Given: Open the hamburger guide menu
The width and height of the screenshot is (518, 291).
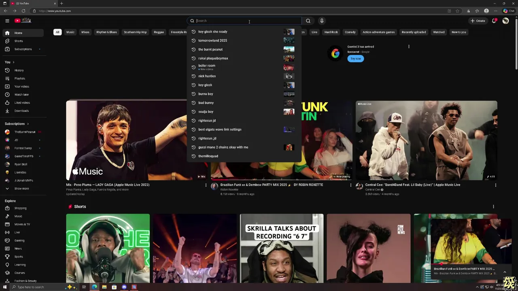Looking at the screenshot, I should click(7, 21).
